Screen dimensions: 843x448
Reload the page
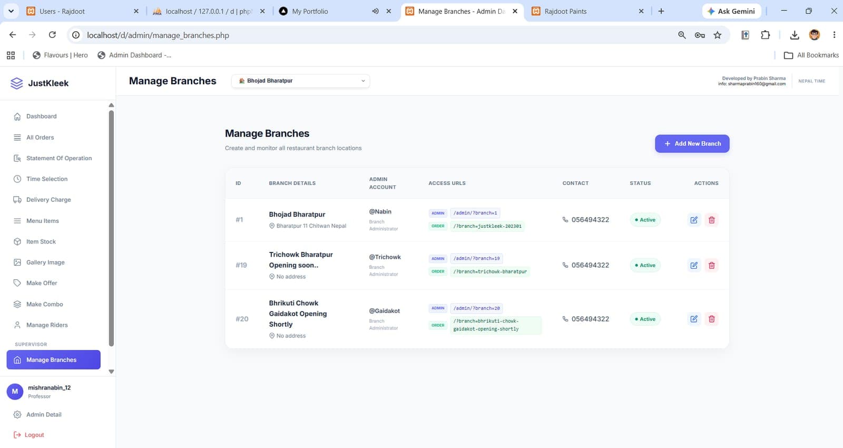coord(52,35)
